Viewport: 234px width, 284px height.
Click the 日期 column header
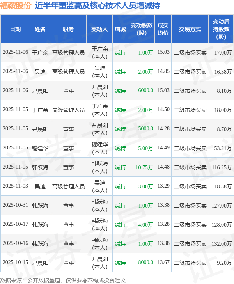[15, 29]
